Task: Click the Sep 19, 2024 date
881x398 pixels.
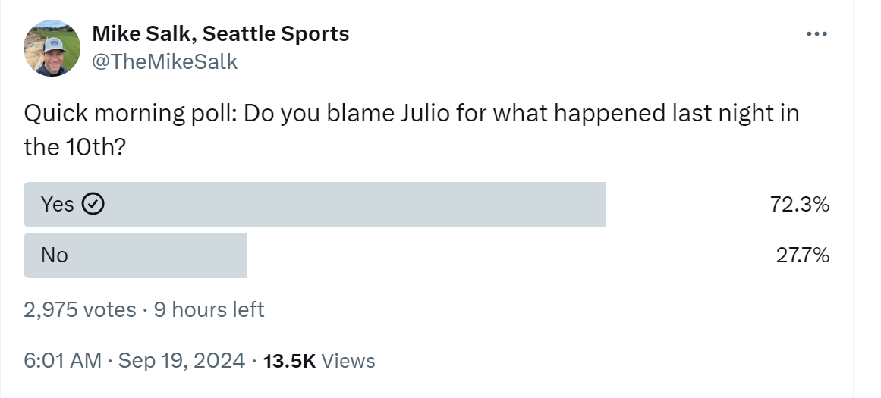Action: point(181,360)
